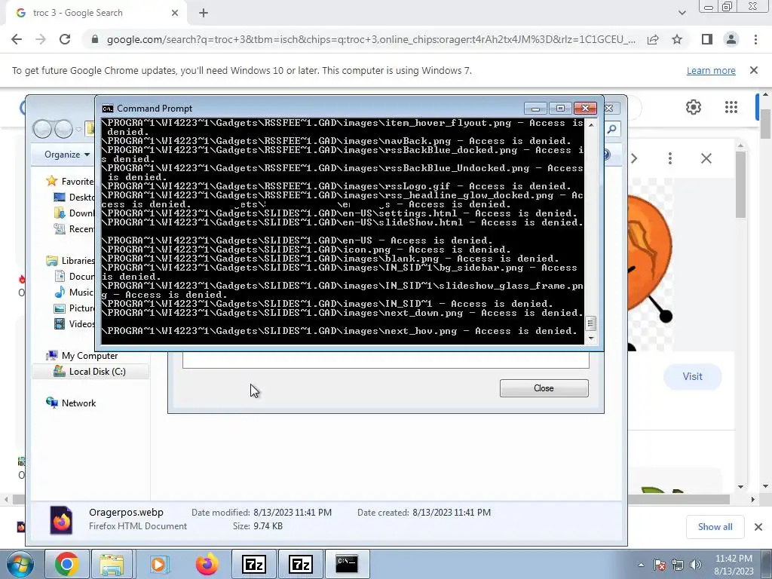Click the first 7-Zip taskbar icon

point(254,564)
